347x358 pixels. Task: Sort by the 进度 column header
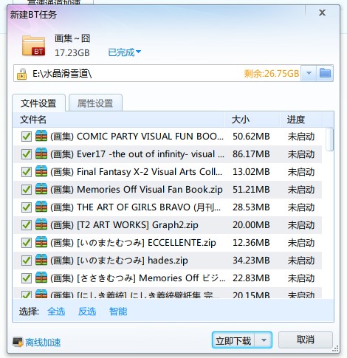click(x=301, y=120)
